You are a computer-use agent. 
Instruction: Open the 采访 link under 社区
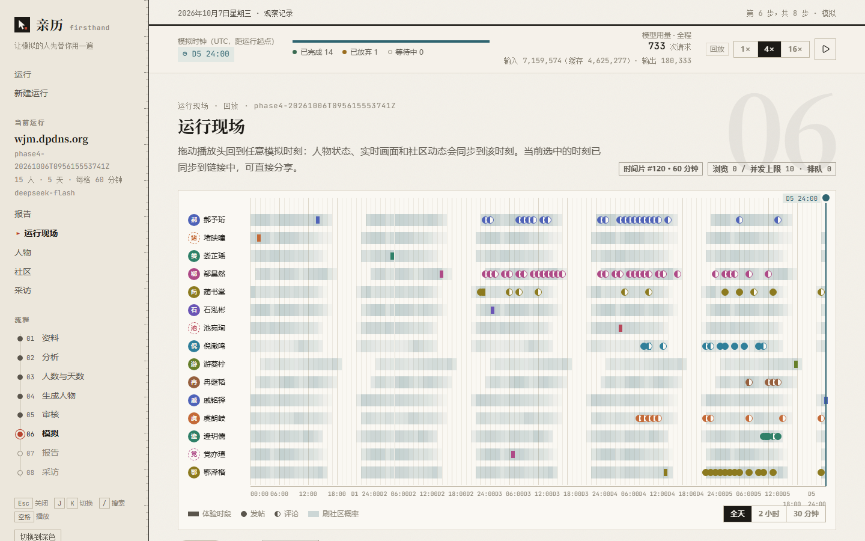pyautogui.click(x=23, y=290)
